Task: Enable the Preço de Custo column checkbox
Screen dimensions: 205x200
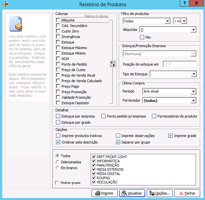Action: pyautogui.click(x=58, y=70)
